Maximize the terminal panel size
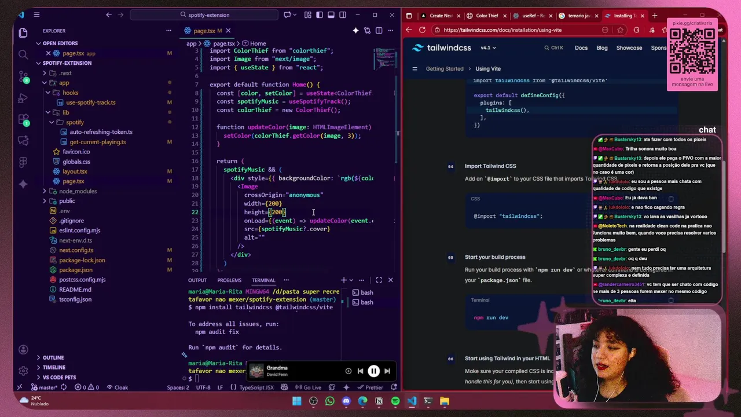 [379, 280]
